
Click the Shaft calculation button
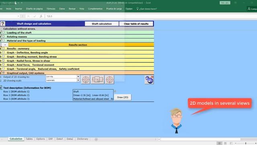point(102,24)
